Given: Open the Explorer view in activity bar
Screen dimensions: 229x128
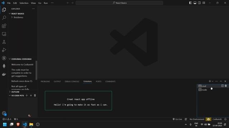Looking at the screenshot, I should (x=4, y=10).
